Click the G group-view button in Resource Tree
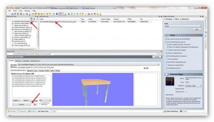214x122 pixels. 34,19
